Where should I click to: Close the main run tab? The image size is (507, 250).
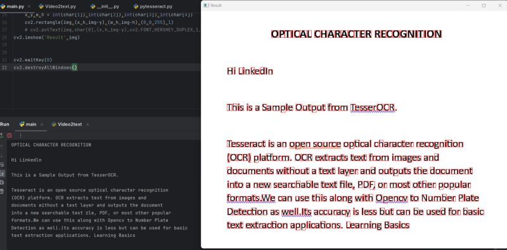click(42, 124)
